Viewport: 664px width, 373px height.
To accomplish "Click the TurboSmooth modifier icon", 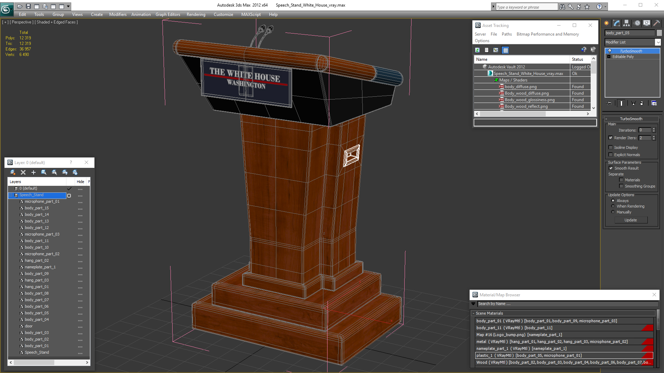I will pos(610,51).
